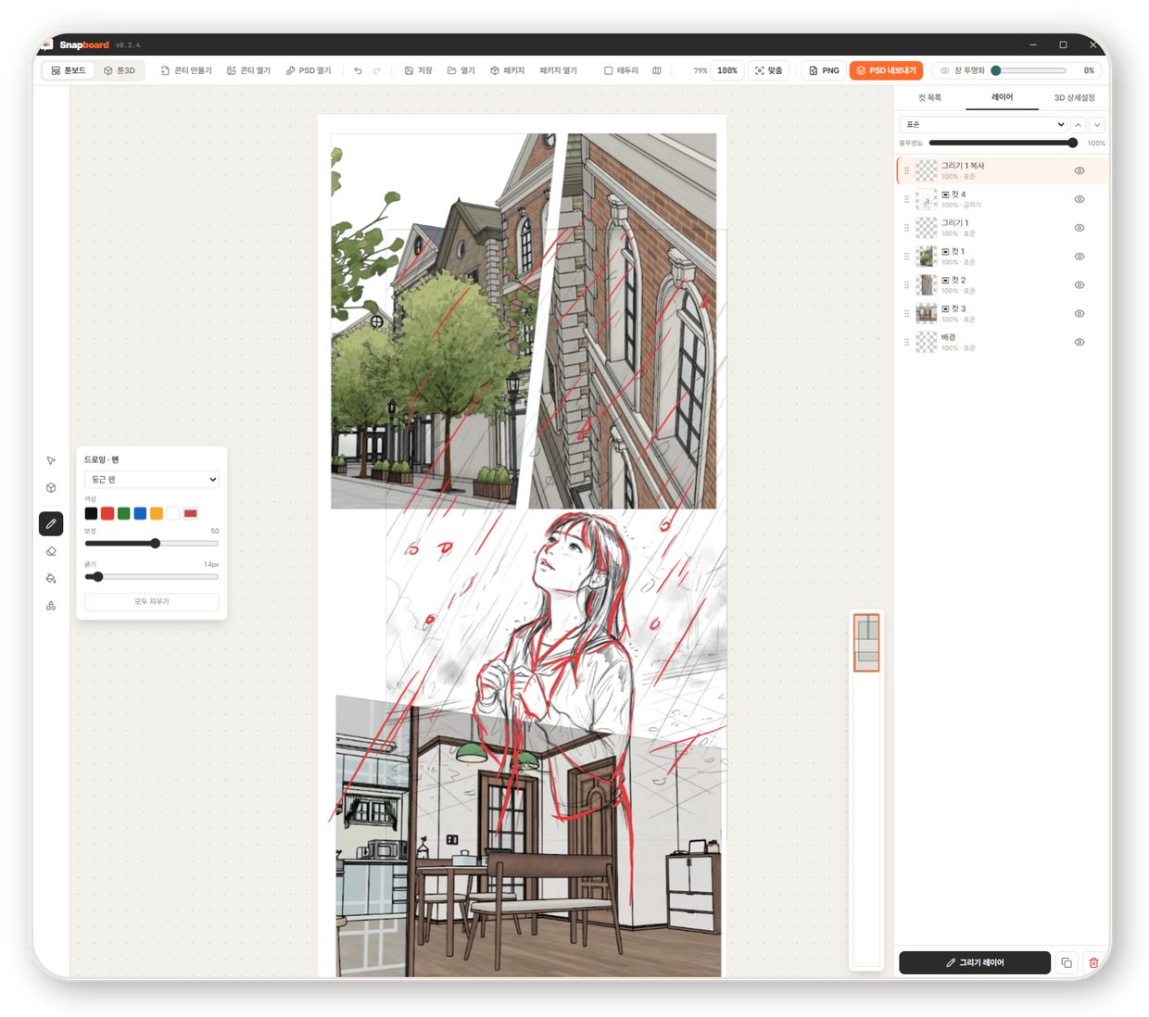Export as PNG

pyautogui.click(x=824, y=70)
